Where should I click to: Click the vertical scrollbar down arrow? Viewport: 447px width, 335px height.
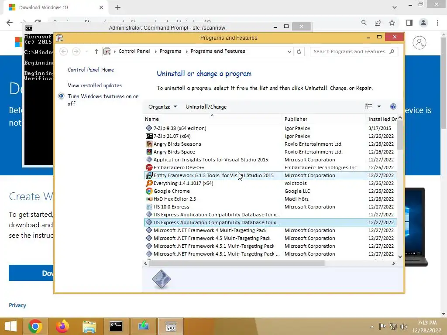[400, 256]
